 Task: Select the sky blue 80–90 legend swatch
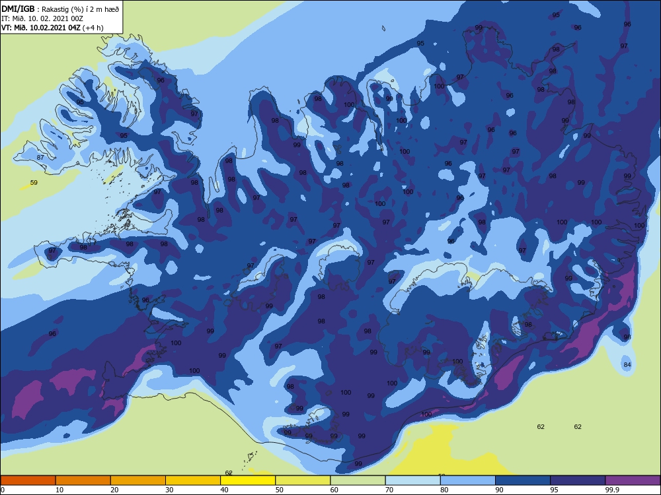pyautogui.click(x=468, y=480)
